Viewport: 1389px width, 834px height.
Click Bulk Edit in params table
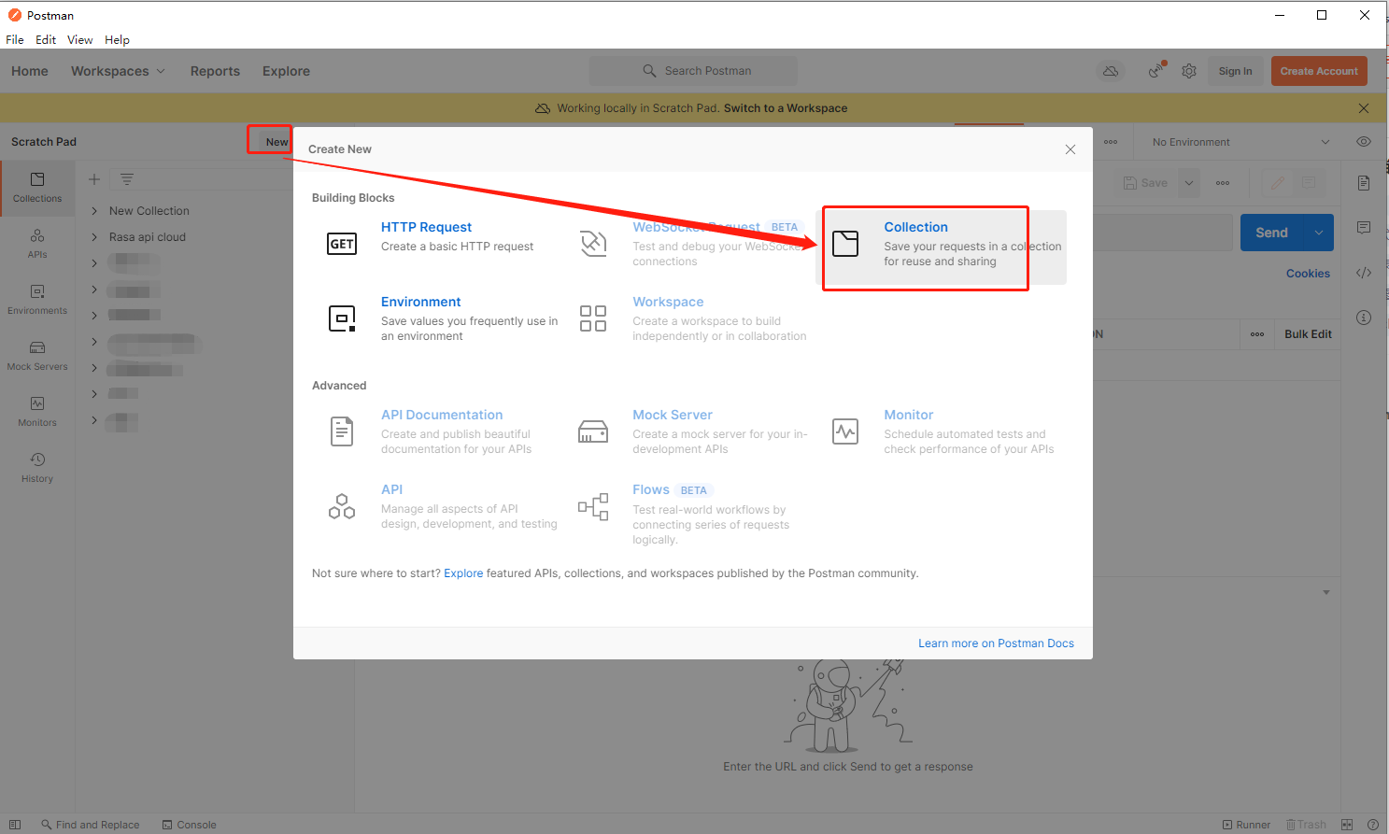(1308, 334)
